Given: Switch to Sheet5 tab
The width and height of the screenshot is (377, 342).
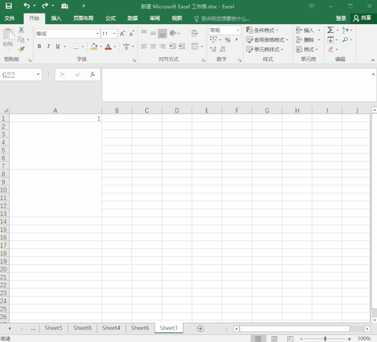Looking at the screenshot, I should [x=53, y=328].
